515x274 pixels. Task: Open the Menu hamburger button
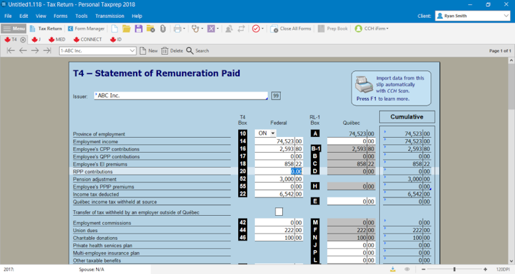14,29
